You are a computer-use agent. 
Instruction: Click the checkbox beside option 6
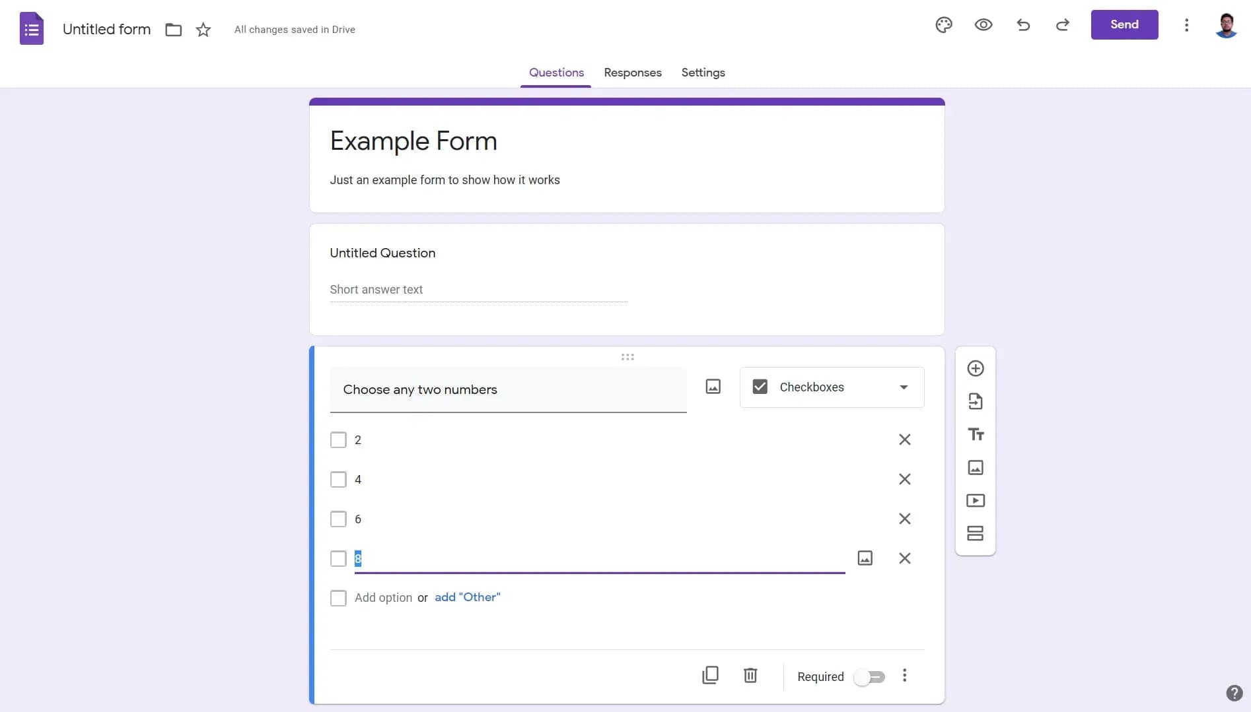(338, 519)
